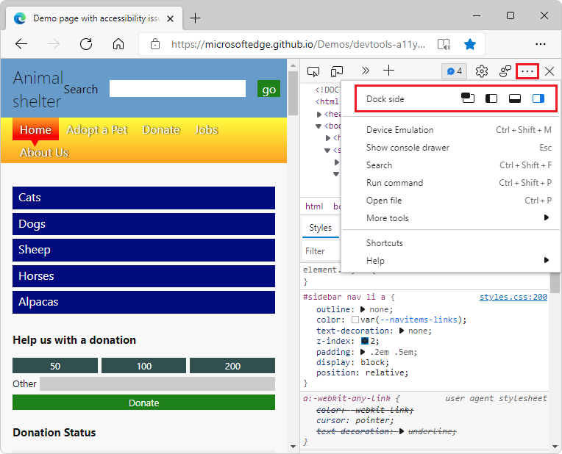
Task: Open Read aloud icon in address bar
Action: point(444,44)
